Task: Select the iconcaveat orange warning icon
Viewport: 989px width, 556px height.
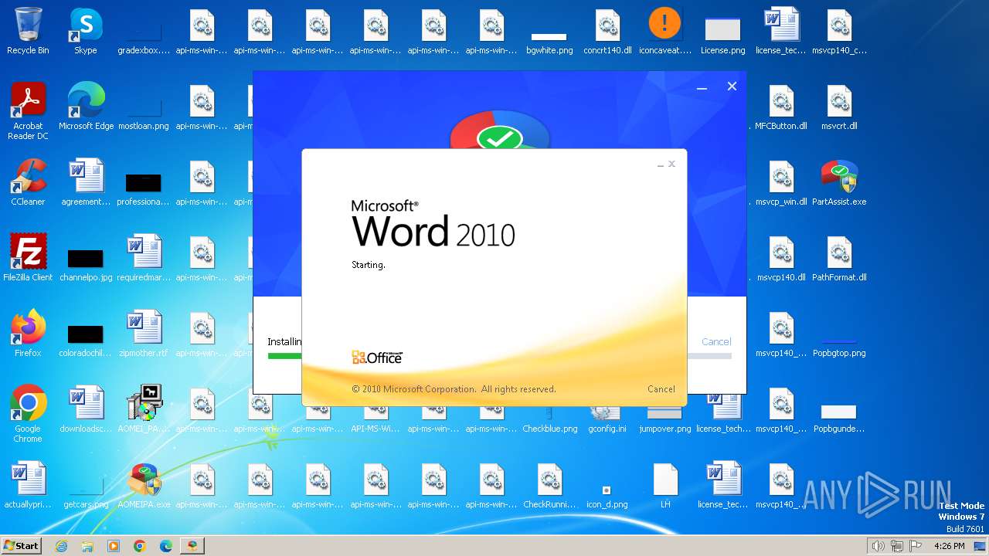Action: (x=665, y=32)
